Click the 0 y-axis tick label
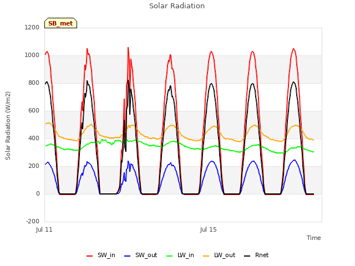This screenshot has width=355, height=266. 38,193
